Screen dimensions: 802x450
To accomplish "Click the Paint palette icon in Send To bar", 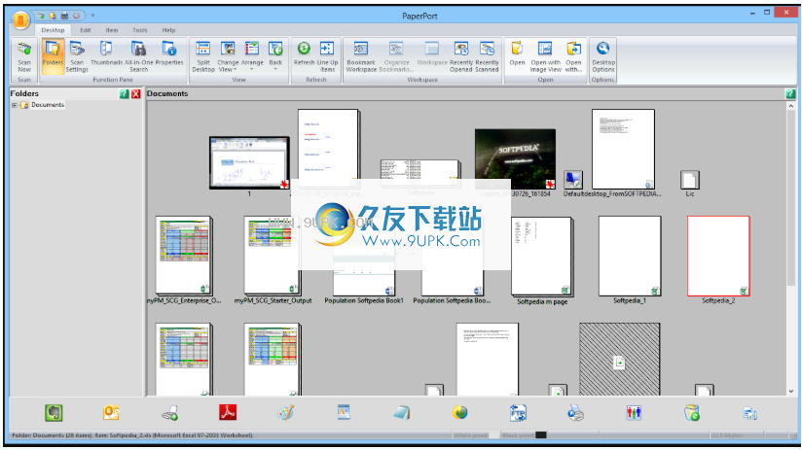I will (x=286, y=413).
